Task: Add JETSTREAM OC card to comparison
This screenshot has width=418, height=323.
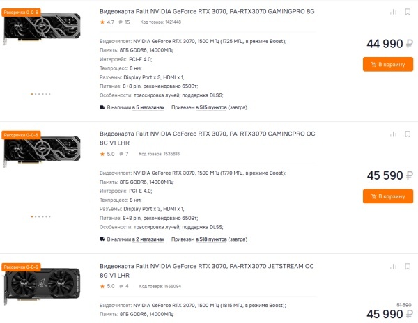Action: [392, 267]
